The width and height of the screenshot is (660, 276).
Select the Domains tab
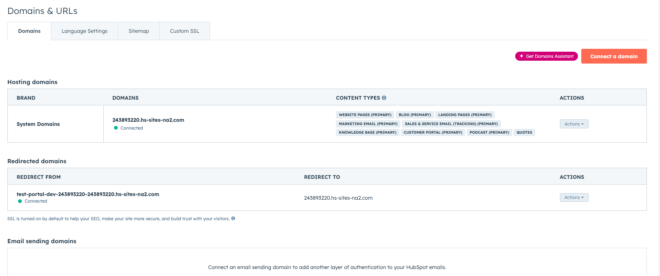click(x=29, y=31)
